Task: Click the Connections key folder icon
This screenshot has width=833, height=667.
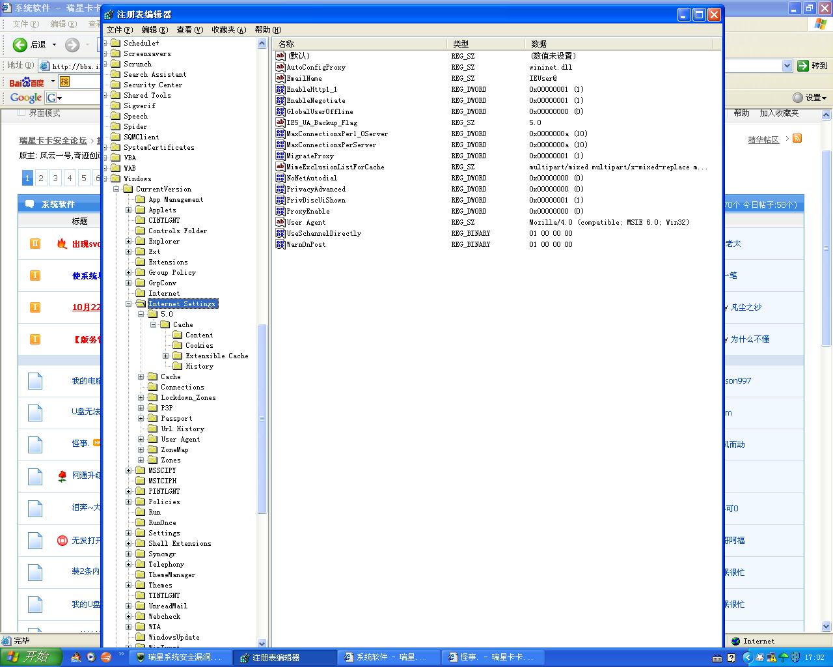Action: 153,387
